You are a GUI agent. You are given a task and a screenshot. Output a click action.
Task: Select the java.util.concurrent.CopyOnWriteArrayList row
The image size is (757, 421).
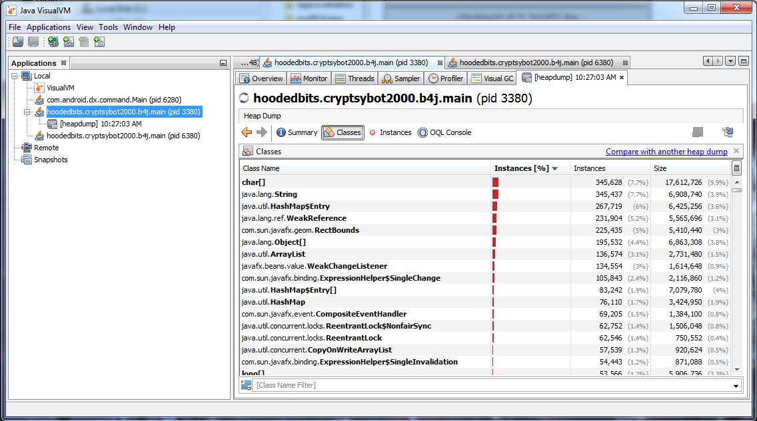click(x=485, y=350)
